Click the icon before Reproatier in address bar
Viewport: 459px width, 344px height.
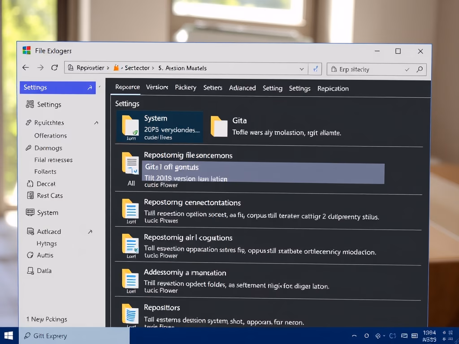tap(70, 68)
